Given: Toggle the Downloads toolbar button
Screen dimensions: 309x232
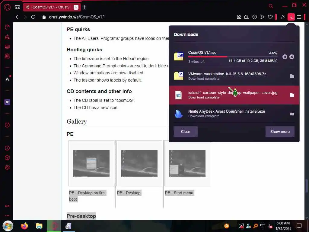Looking at the screenshot, I should tap(291, 17).
